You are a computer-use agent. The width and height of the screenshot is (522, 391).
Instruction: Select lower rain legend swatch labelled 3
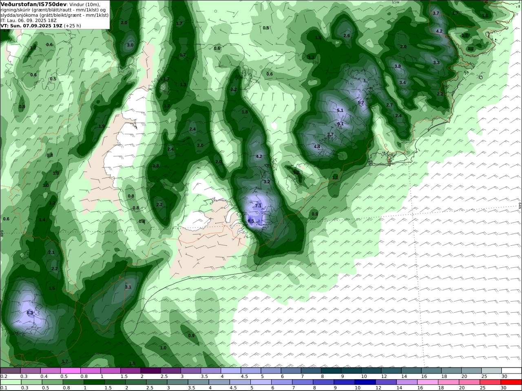pos(177,382)
